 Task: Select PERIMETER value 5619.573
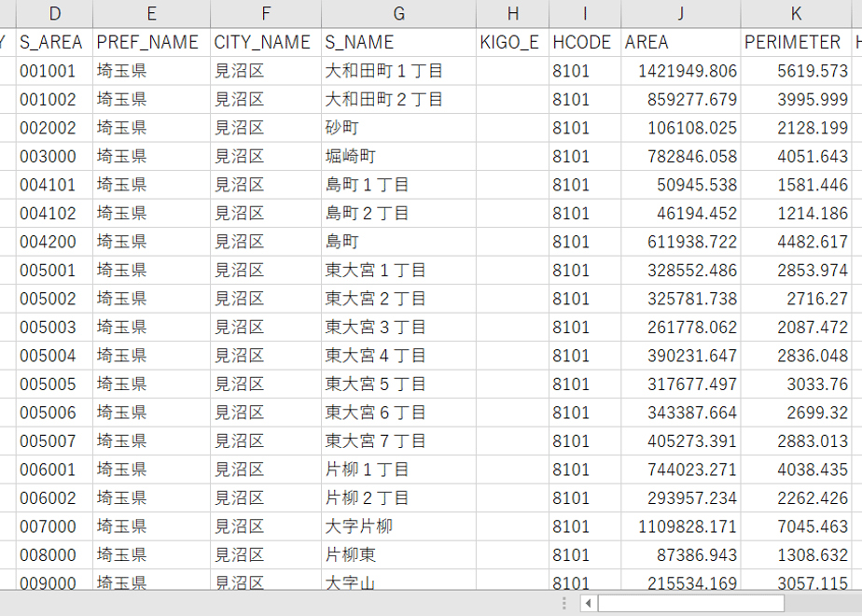point(796,71)
